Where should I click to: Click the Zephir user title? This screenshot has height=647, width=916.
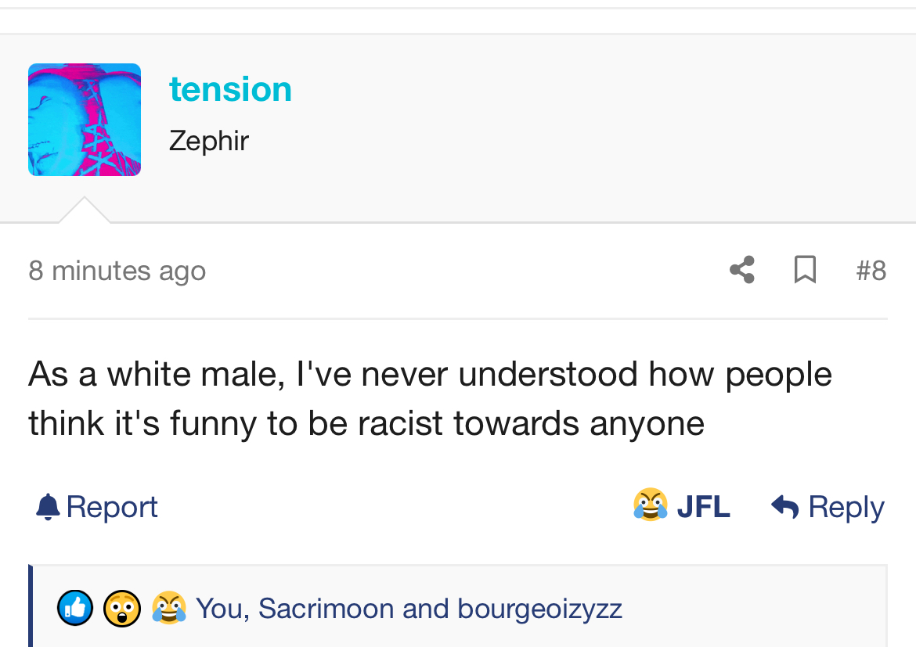(209, 141)
